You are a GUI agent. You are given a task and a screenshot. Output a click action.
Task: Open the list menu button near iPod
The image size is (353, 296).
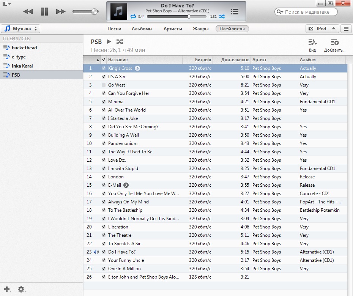tap(346, 29)
